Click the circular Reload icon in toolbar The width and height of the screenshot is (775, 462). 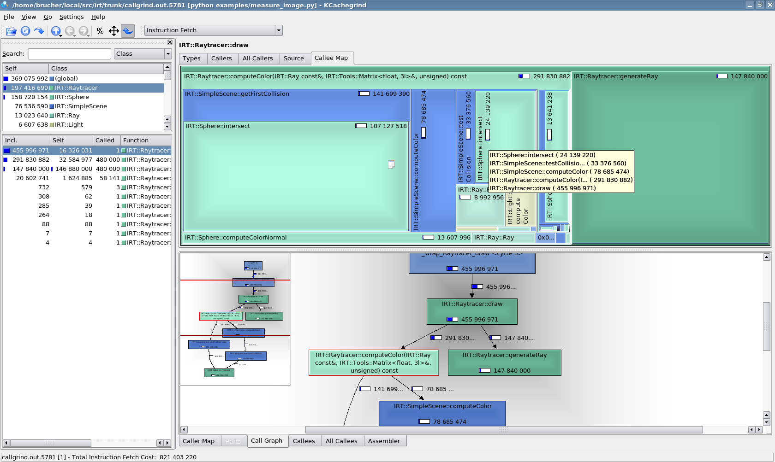[x=25, y=31]
